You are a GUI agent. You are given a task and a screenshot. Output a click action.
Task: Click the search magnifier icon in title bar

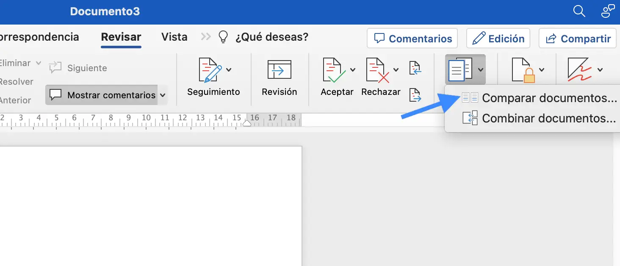point(579,11)
